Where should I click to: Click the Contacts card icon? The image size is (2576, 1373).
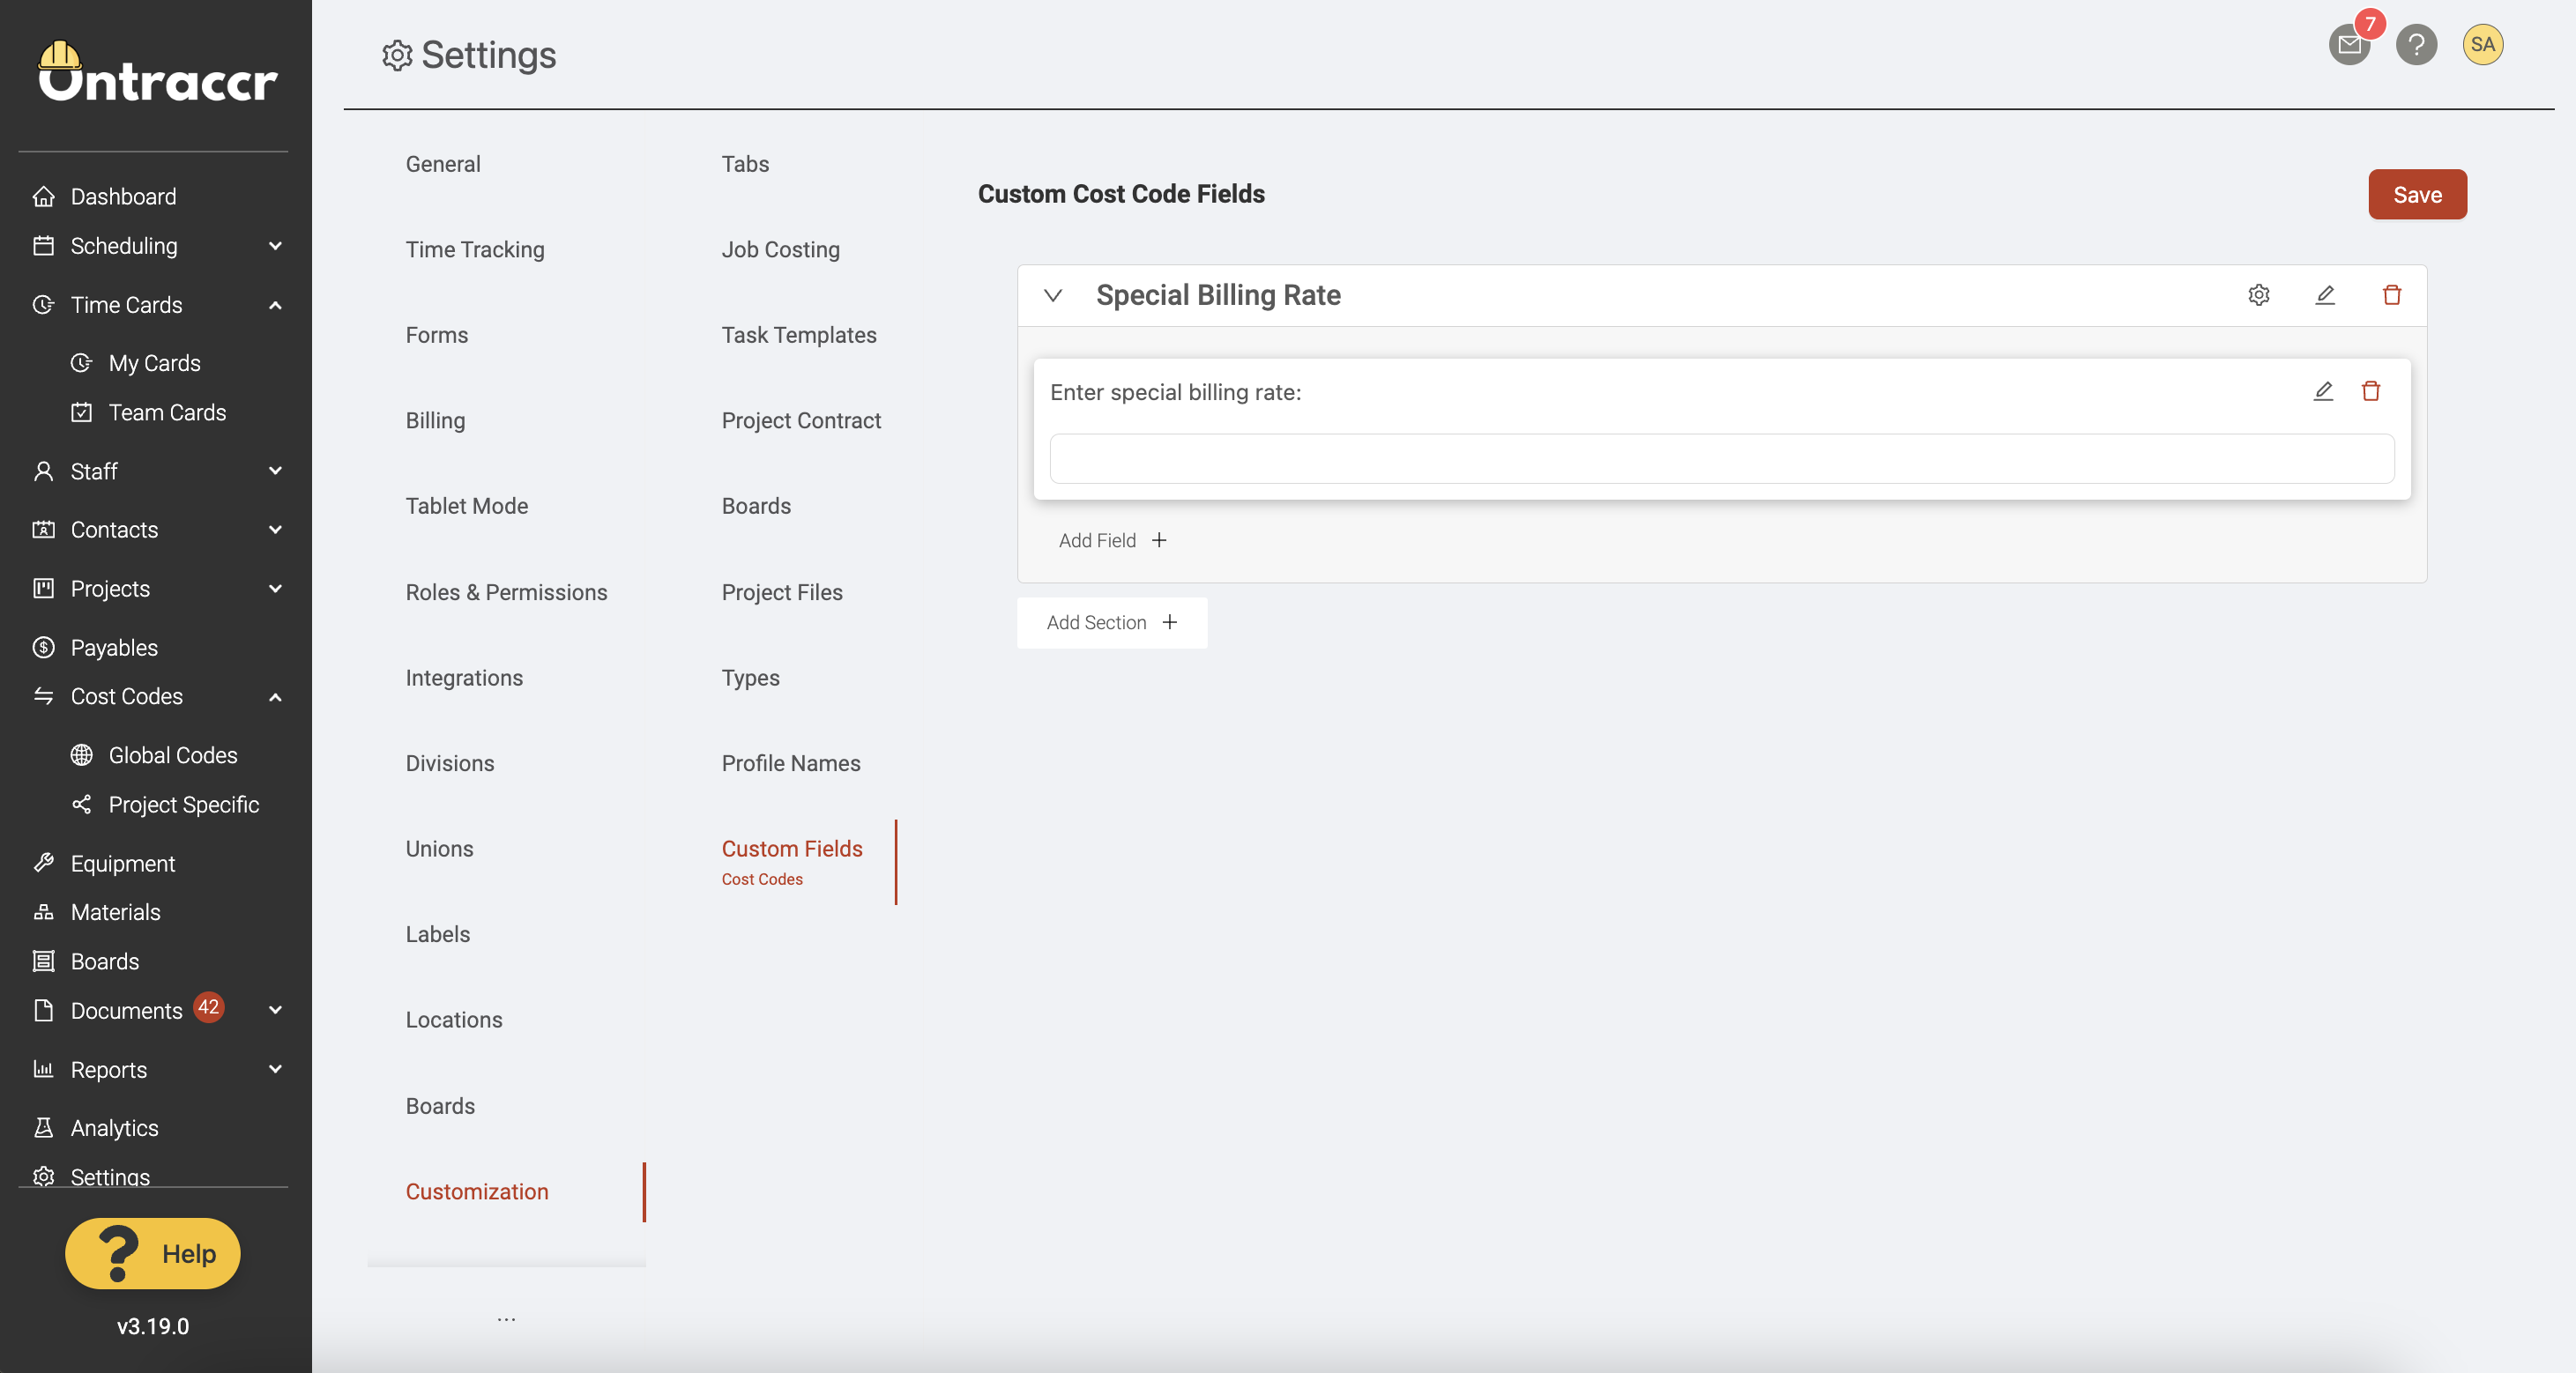point(43,530)
